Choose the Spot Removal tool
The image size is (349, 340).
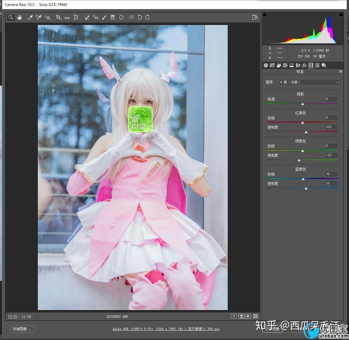87,17
